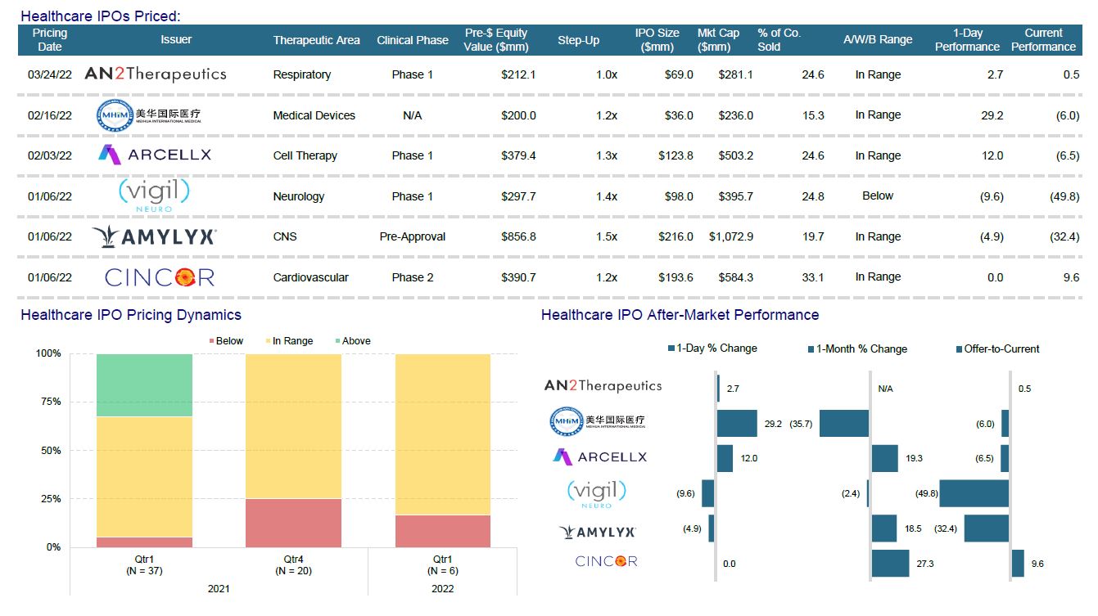Click the Meihua 1-Month % Change bar

843,424
